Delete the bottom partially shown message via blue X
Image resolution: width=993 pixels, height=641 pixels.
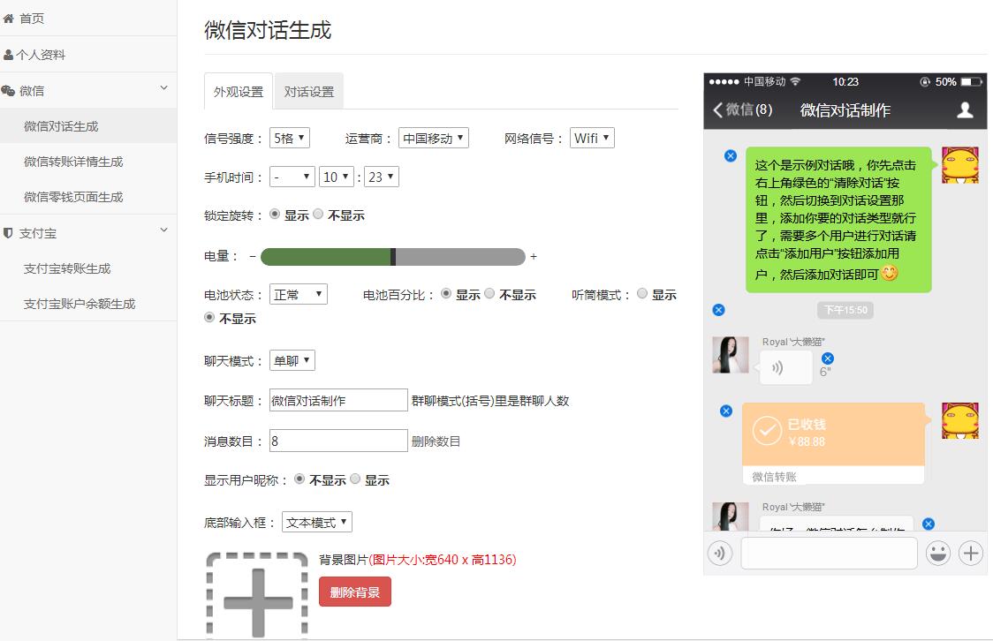[929, 524]
